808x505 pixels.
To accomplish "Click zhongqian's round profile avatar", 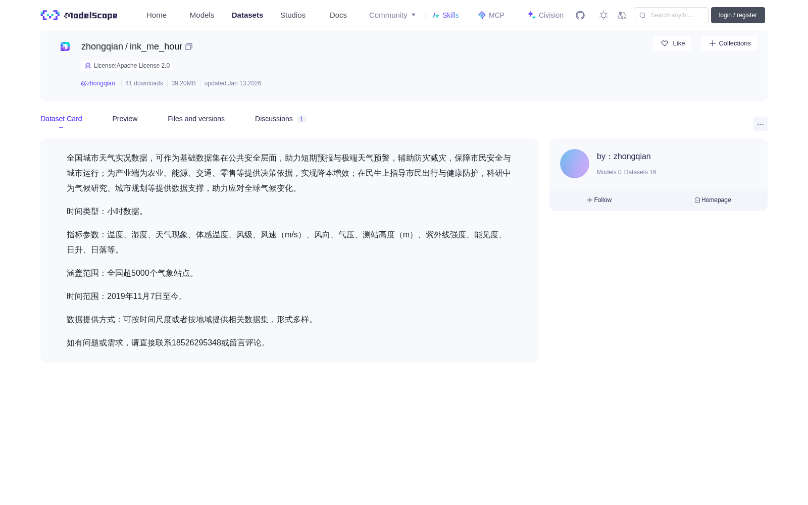I will 575,164.
